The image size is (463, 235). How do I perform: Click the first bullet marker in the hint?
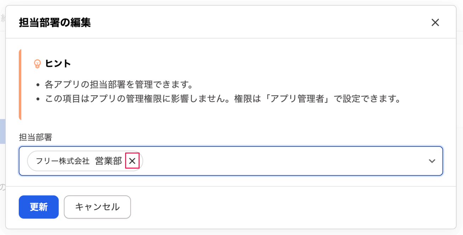coord(39,85)
